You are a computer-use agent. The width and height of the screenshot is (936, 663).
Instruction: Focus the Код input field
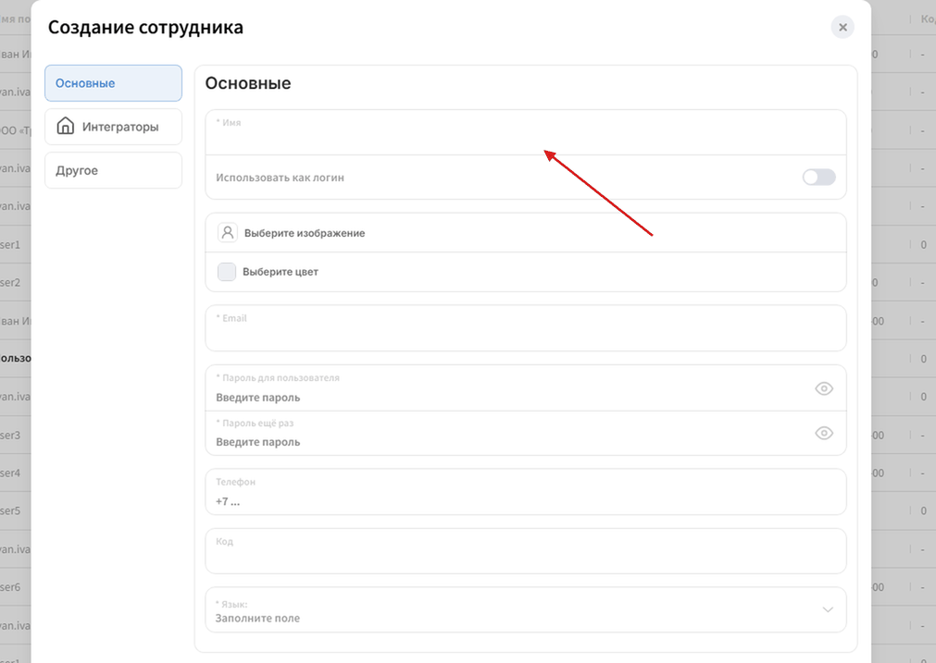click(x=525, y=551)
